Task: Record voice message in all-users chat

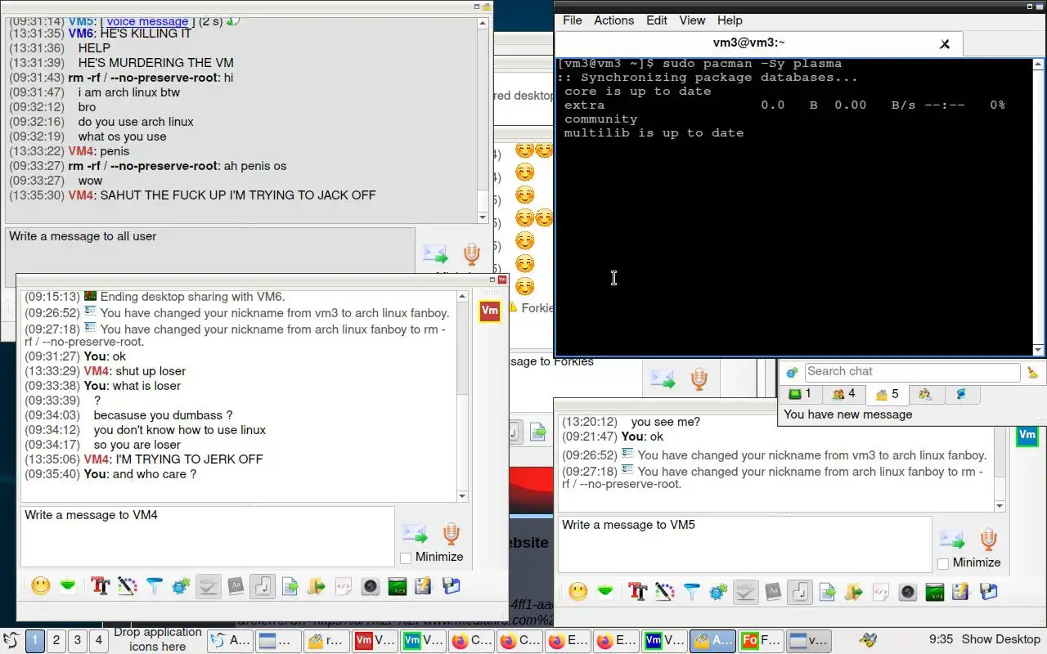Action: point(471,254)
